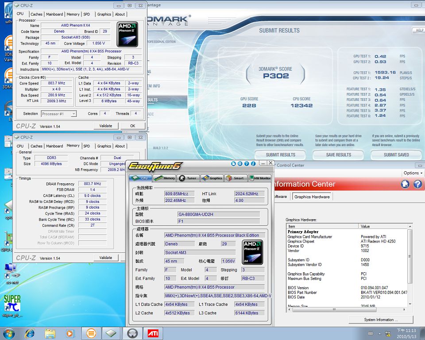Click the AMD Phenom II logo in CPU-Z

tap(127, 35)
